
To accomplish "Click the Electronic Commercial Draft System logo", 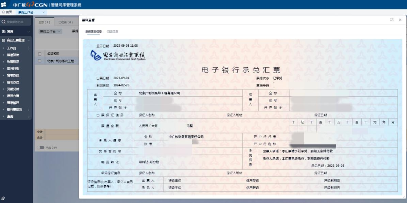I will 118,55.
